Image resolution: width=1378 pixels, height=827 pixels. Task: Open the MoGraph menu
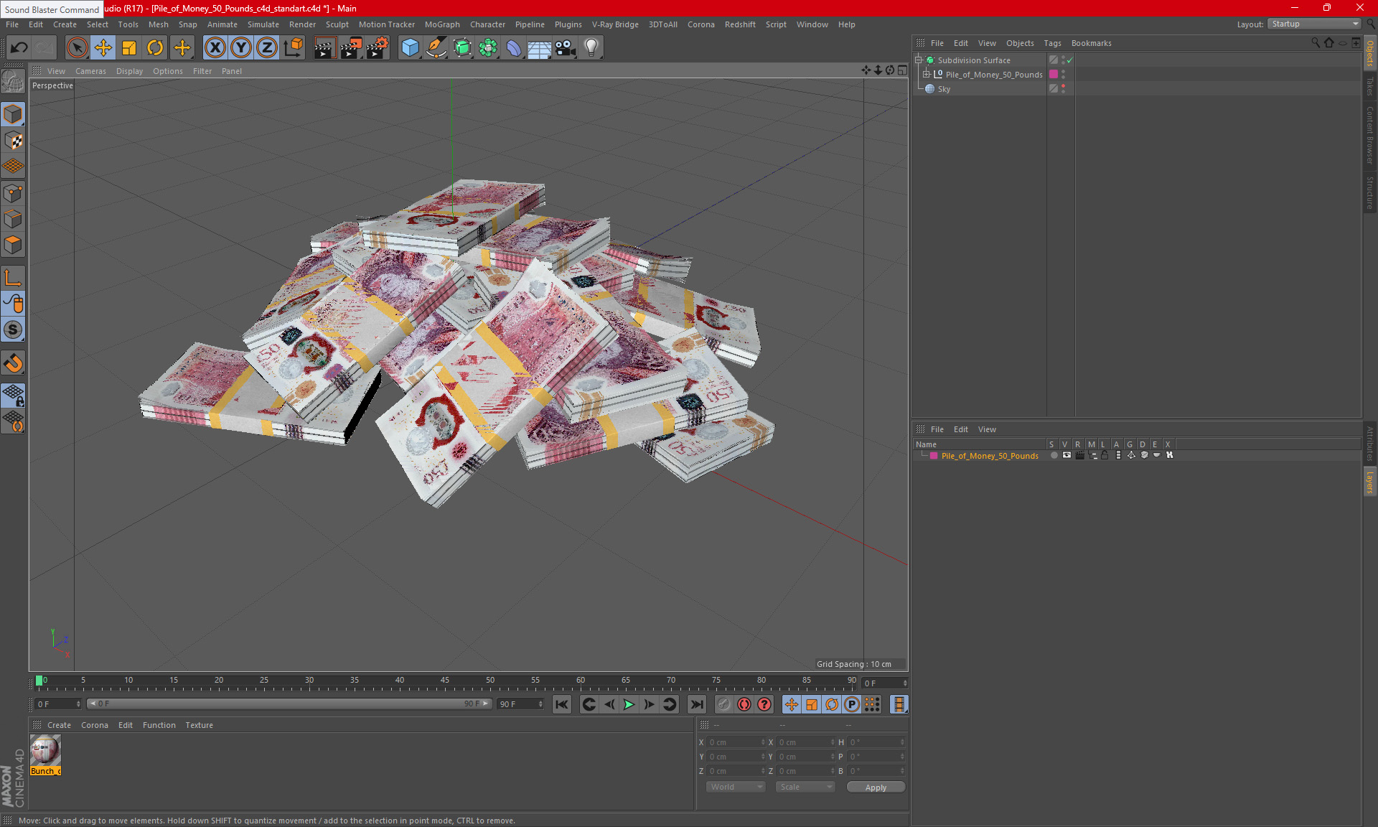442,24
